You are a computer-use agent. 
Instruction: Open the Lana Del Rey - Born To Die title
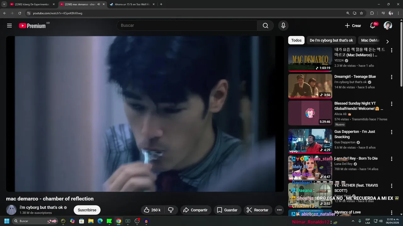356,159
